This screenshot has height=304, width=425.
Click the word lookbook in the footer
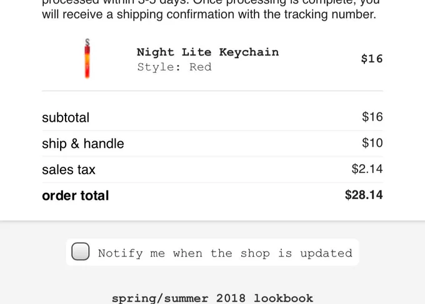tap(284, 298)
